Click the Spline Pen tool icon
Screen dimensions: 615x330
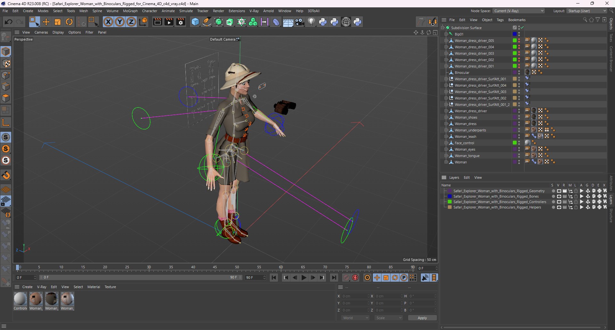[x=207, y=22]
